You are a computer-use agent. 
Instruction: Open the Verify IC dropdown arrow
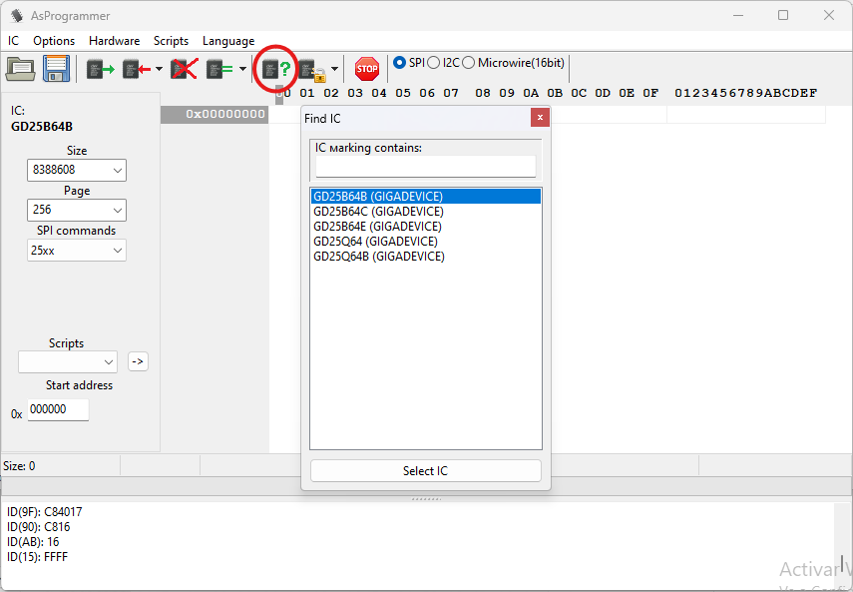tap(242, 69)
